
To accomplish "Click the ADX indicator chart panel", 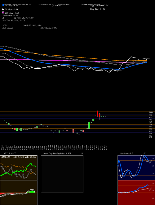I will (x=19, y=168).
